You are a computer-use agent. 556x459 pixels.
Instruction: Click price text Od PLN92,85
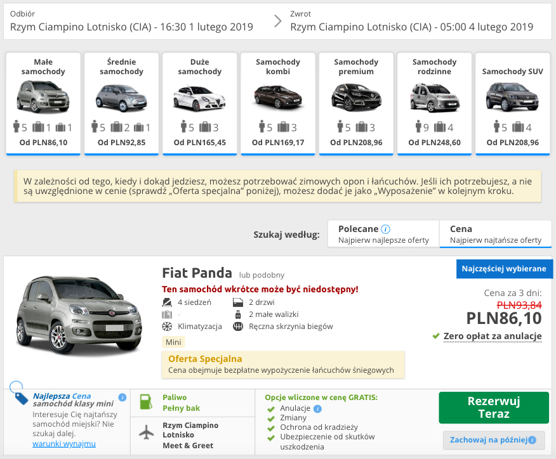coord(121,143)
